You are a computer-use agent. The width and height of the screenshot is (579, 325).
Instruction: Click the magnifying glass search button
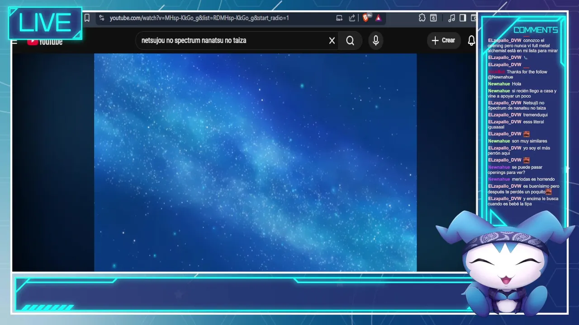350,41
